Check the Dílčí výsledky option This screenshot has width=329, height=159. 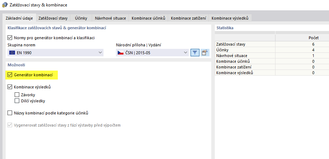coord(17,101)
